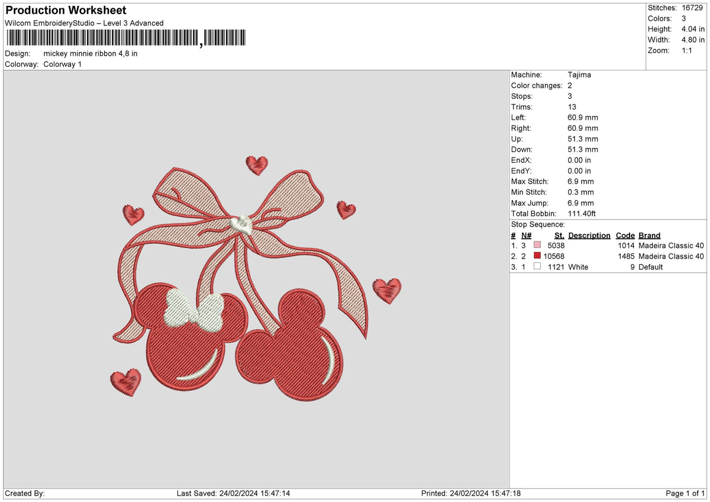
Task: Click thread code 1014
Action: click(x=627, y=245)
